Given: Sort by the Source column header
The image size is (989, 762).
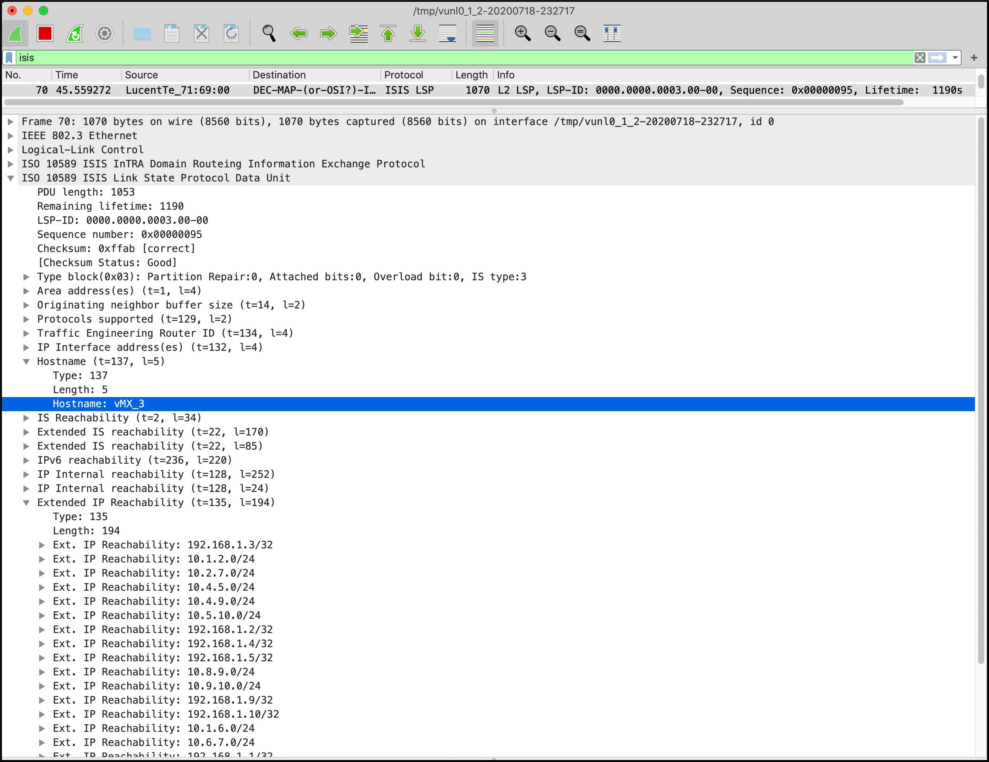Looking at the screenshot, I should pyautogui.click(x=185, y=75).
